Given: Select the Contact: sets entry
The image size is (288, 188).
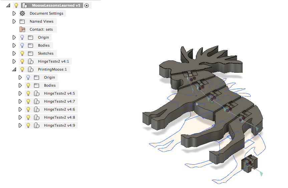Looking at the screenshot, I should (x=41, y=29).
